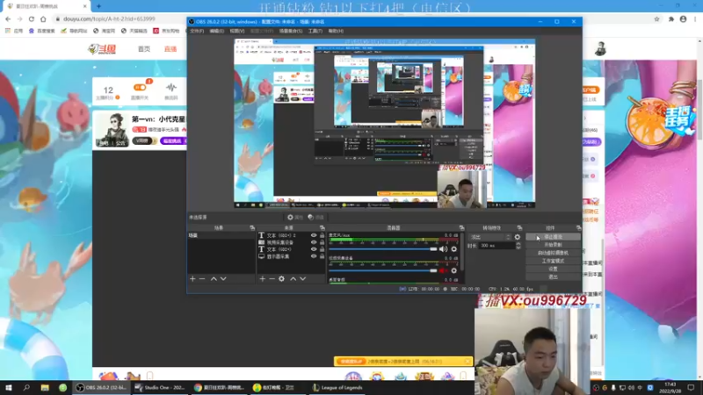The width and height of the screenshot is (703, 395).
Task: Bookmark this page with the star icon
Action: pos(656,18)
